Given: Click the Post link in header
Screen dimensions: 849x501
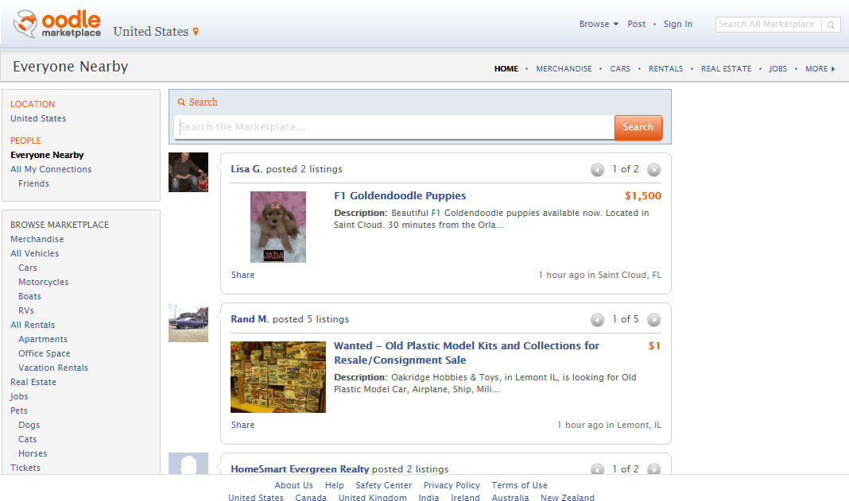Looking at the screenshot, I should tap(636, 24).
